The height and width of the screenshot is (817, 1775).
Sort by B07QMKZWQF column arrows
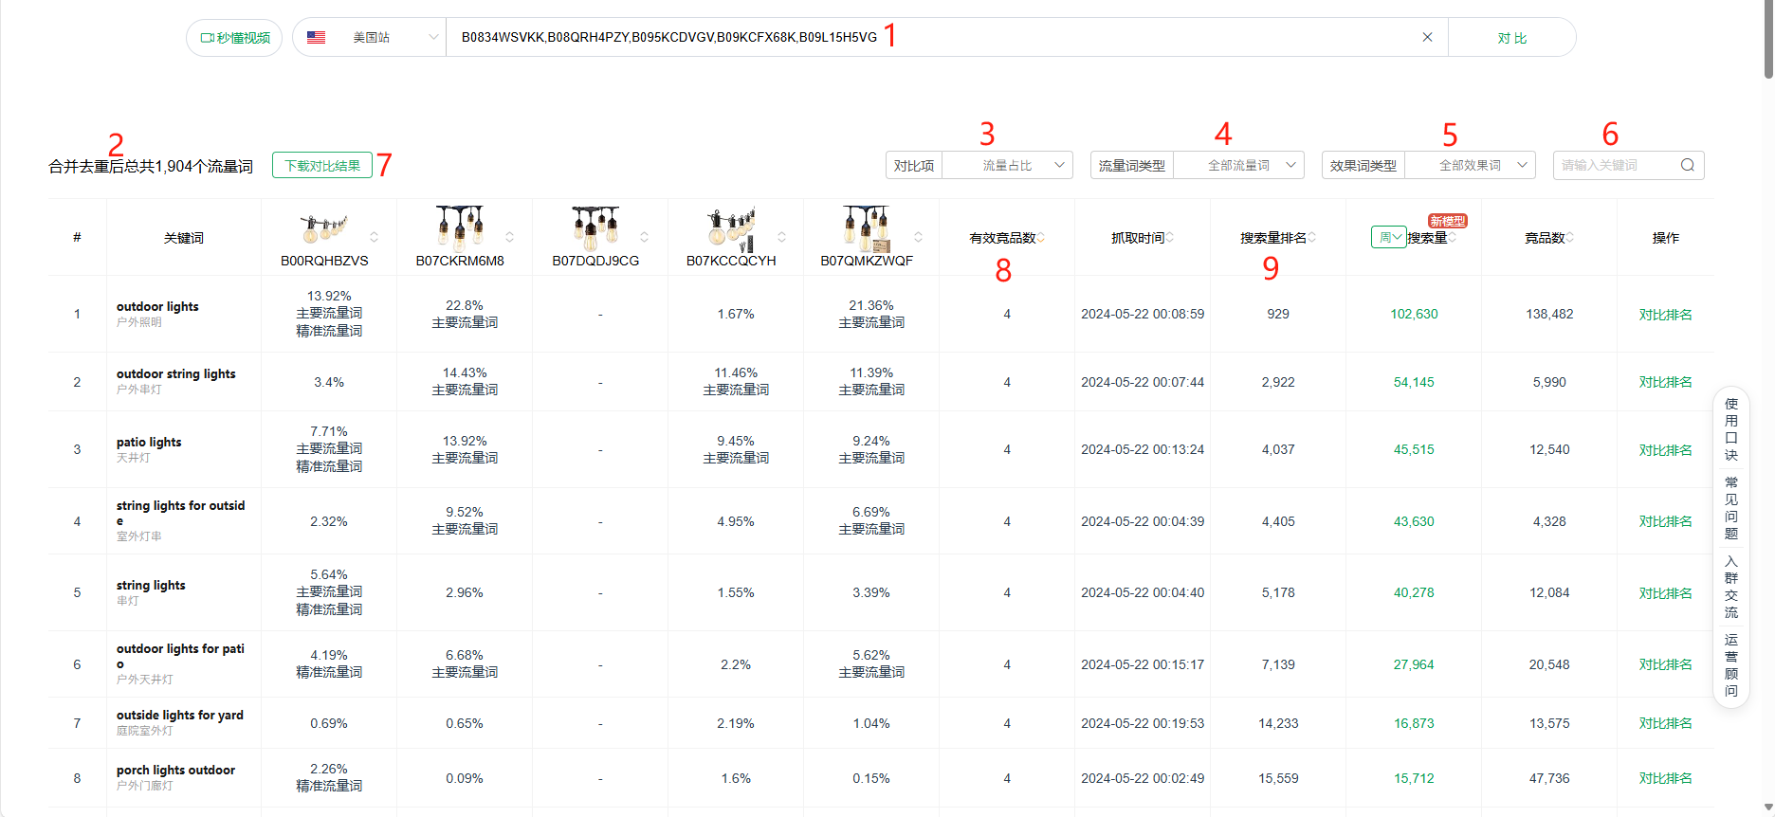918,237
